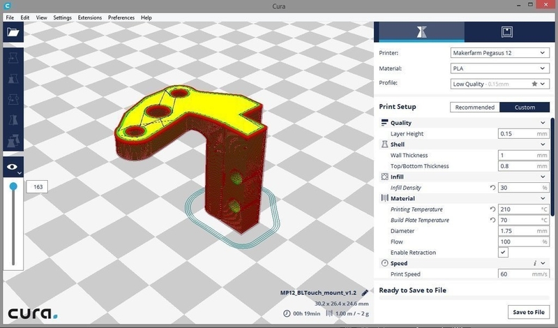
Task: Click the Open File folder icon
Action: (12, 32)
